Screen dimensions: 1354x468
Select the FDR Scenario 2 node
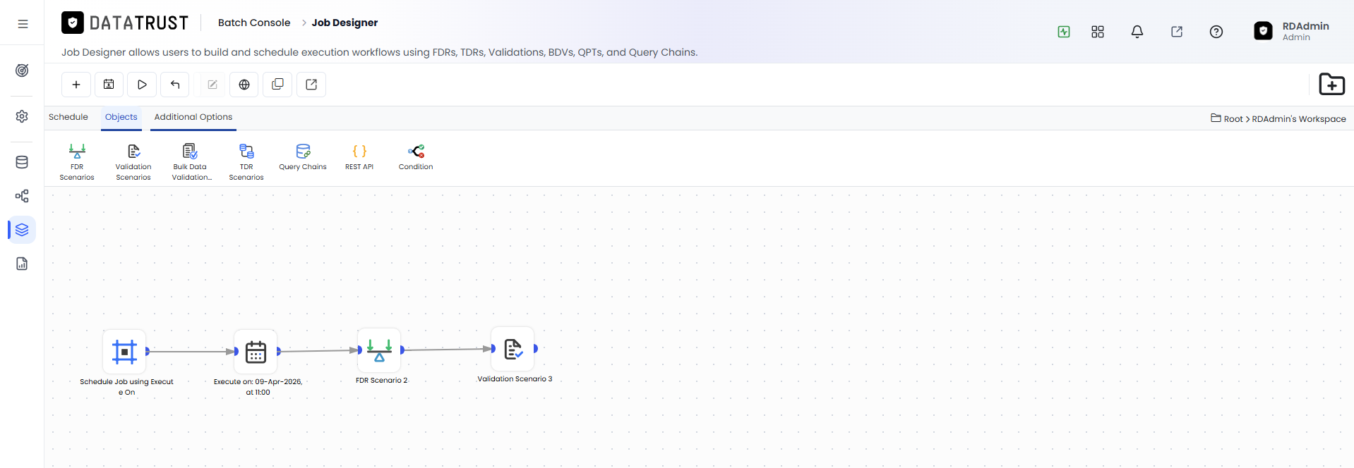tap(379, 350)
